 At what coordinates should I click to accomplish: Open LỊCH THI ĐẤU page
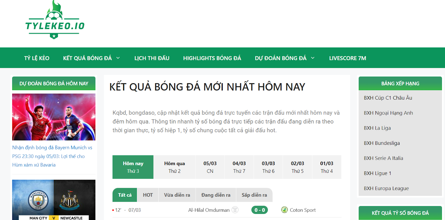pos(152,58)
